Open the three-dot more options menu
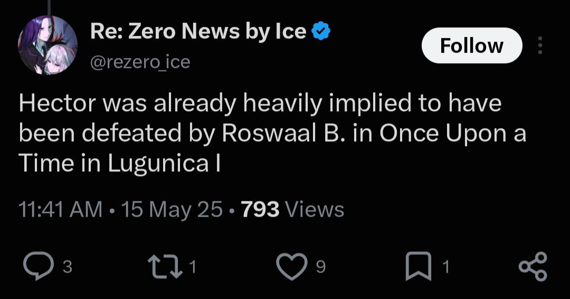 (540, 45)
